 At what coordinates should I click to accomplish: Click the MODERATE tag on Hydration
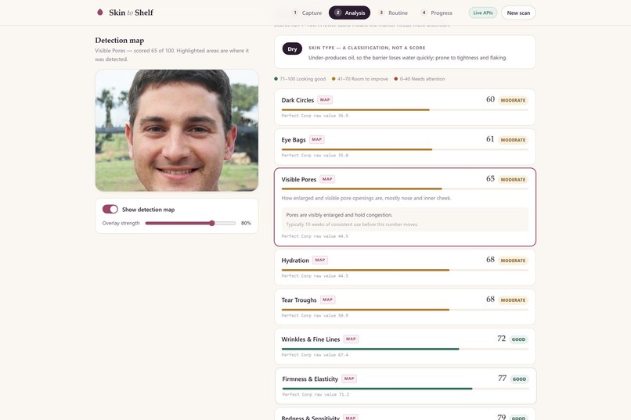[x=513, y=260]
